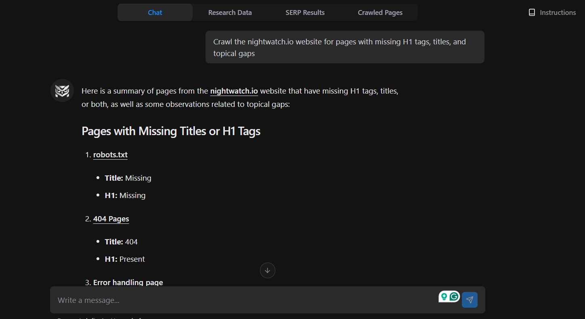View the SERP Results tab

point(305,13)
